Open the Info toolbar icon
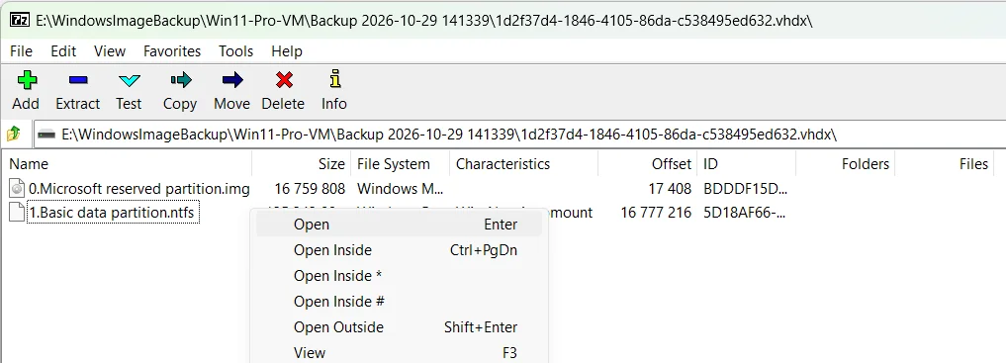 tap(334, 79)
